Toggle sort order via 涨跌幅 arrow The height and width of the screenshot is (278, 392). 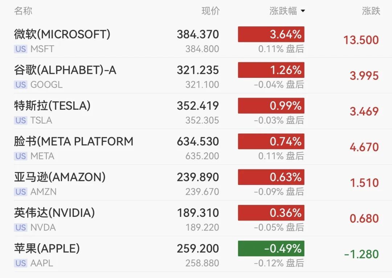[x=303, y=11]
